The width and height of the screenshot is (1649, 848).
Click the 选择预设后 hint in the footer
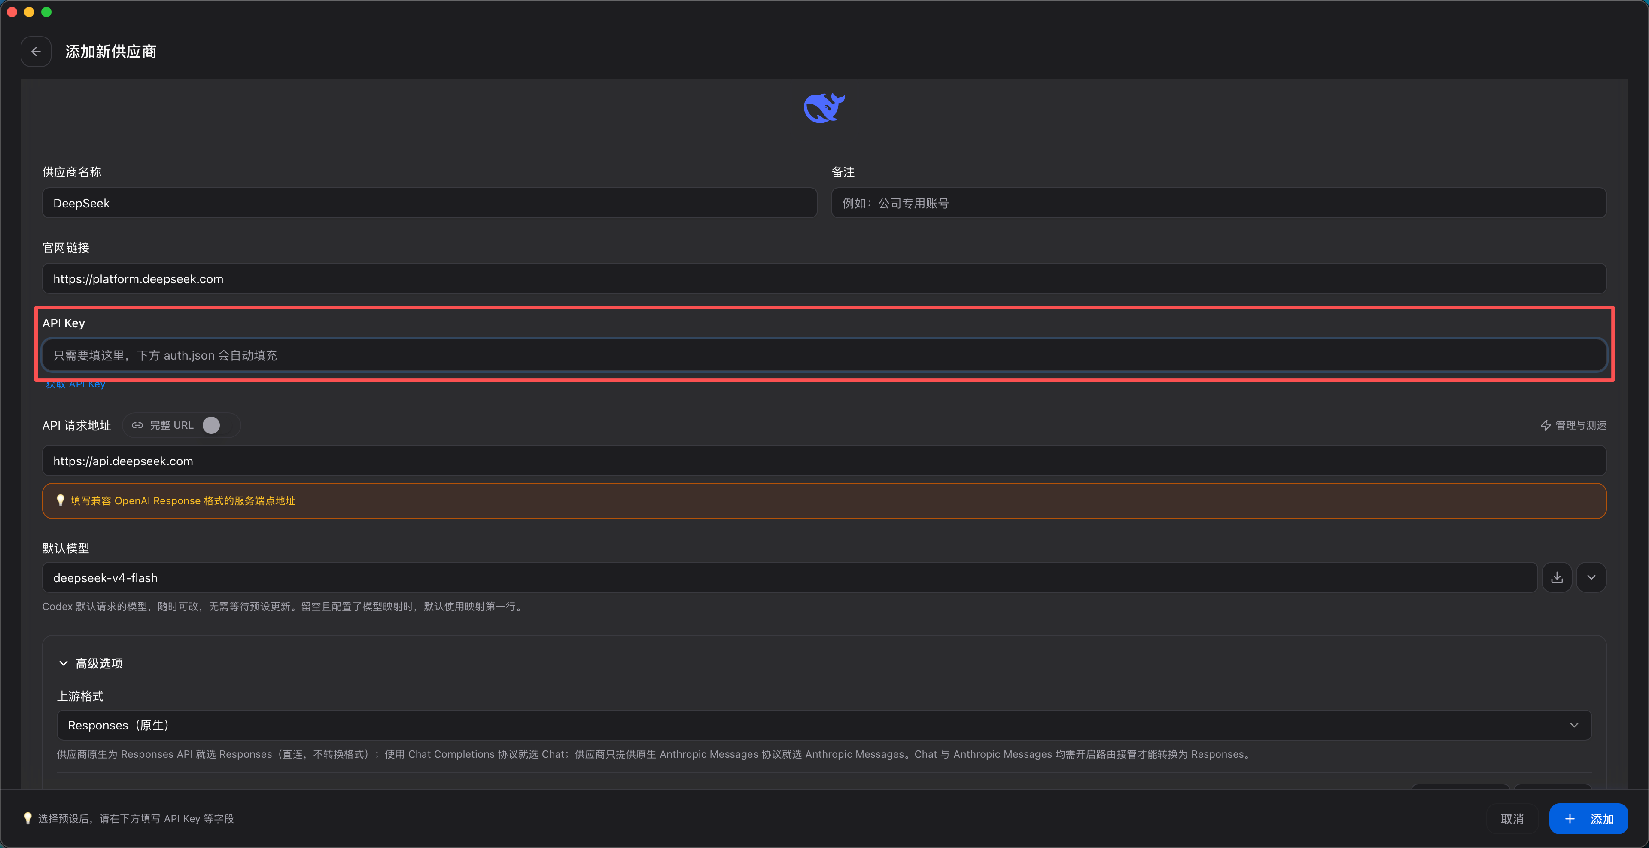coord(136,818)
